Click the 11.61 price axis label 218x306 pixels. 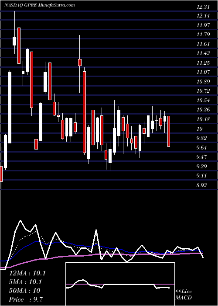coord(203,44)
